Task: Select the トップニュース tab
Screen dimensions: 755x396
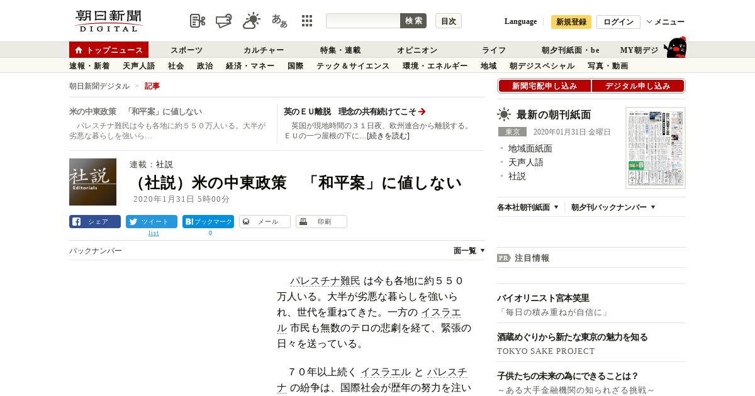Action: [109, 50]
